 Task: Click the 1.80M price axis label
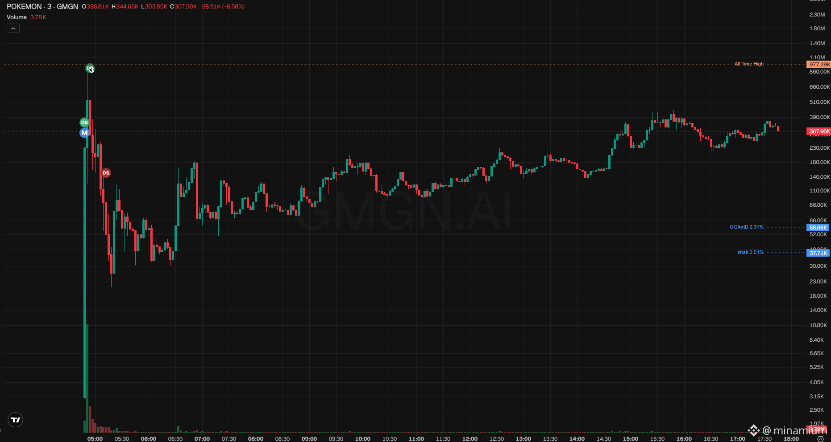(817, 29)
